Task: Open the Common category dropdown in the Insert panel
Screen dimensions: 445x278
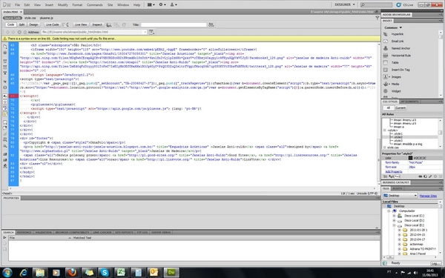Action: click(393, 27)
